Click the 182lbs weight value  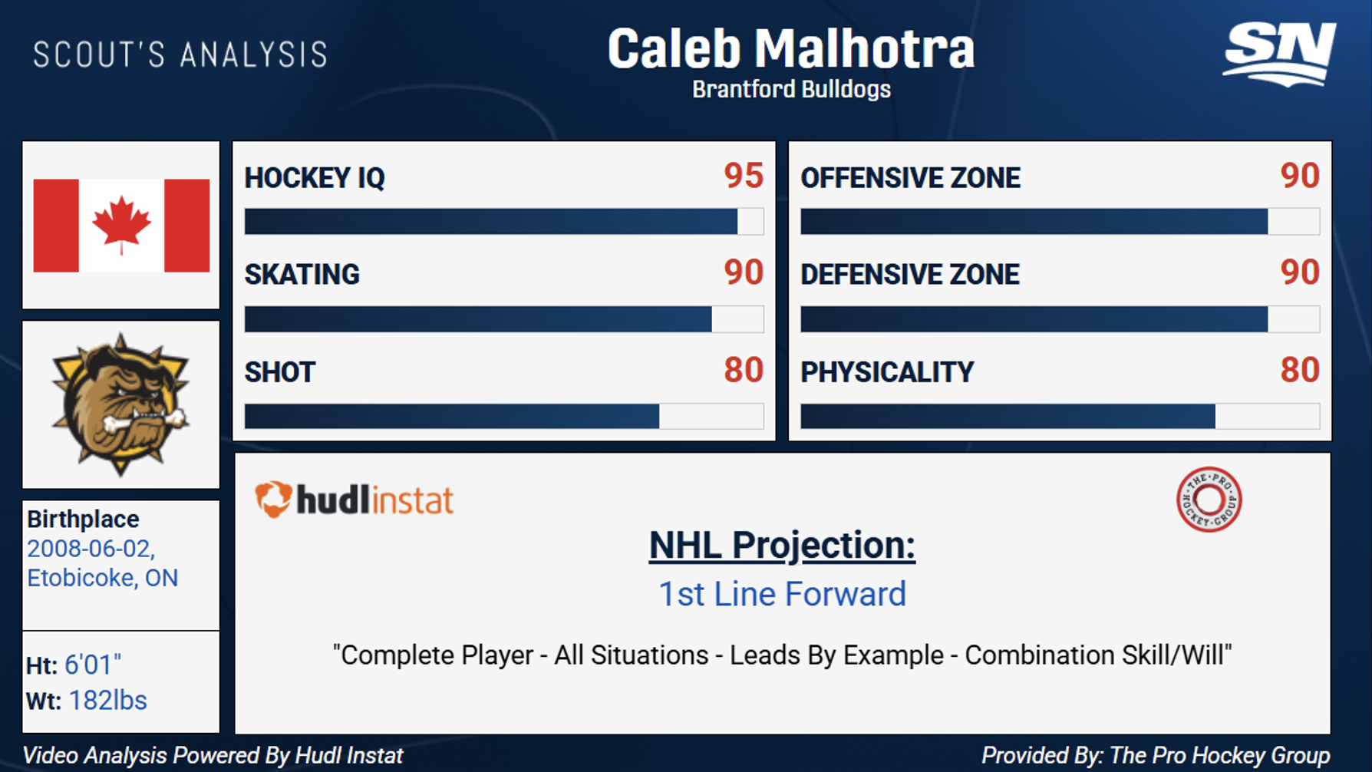point(107,701)
